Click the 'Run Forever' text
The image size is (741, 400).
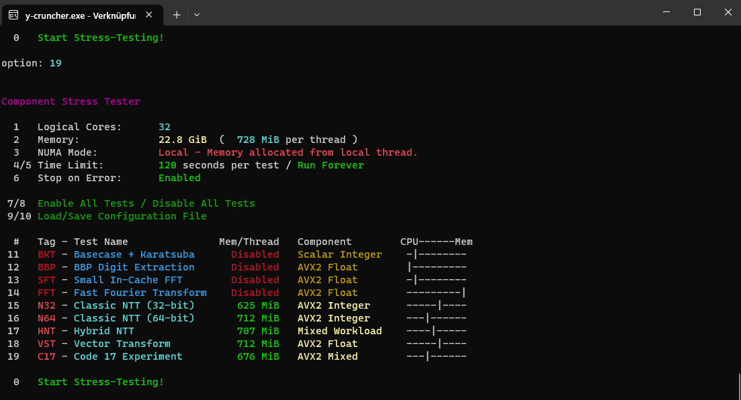tap(331, 165)
